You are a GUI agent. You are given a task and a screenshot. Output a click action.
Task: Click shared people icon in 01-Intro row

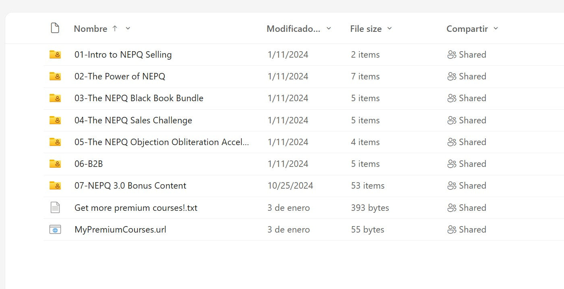click(x=452, y=55)
